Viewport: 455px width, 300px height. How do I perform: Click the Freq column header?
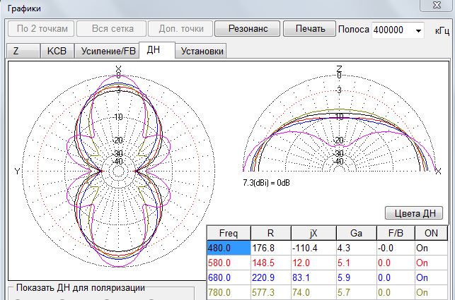point(228,233)
